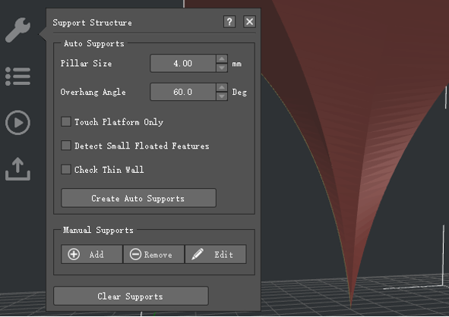Open the list view icon in sidebar

coord(17,77)
